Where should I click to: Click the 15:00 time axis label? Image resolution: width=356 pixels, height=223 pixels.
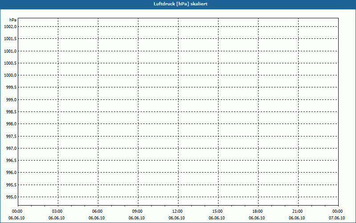click(x=218, y=211)
